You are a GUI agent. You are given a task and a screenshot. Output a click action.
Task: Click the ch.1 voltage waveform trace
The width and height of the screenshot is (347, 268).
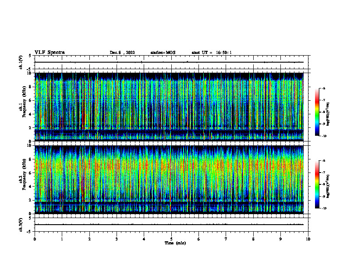169,62
